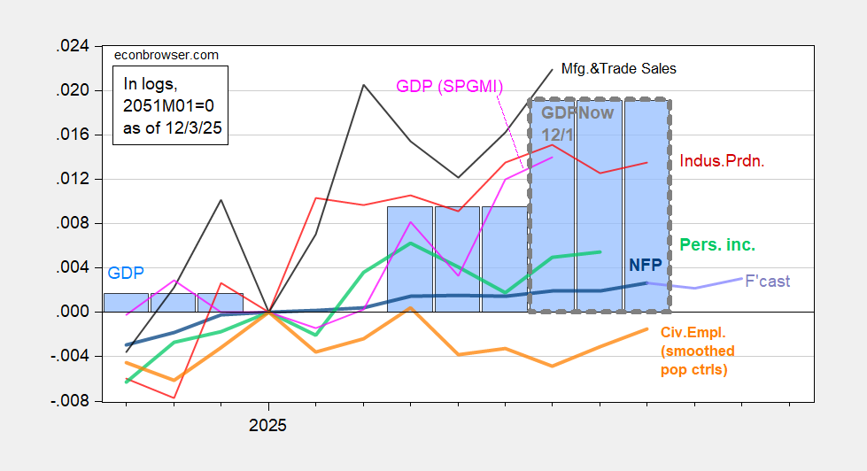The width and height of the screenshot is (867, 471).
Task: Click the -.008 y-axis tick label
Action: point(71,401)
